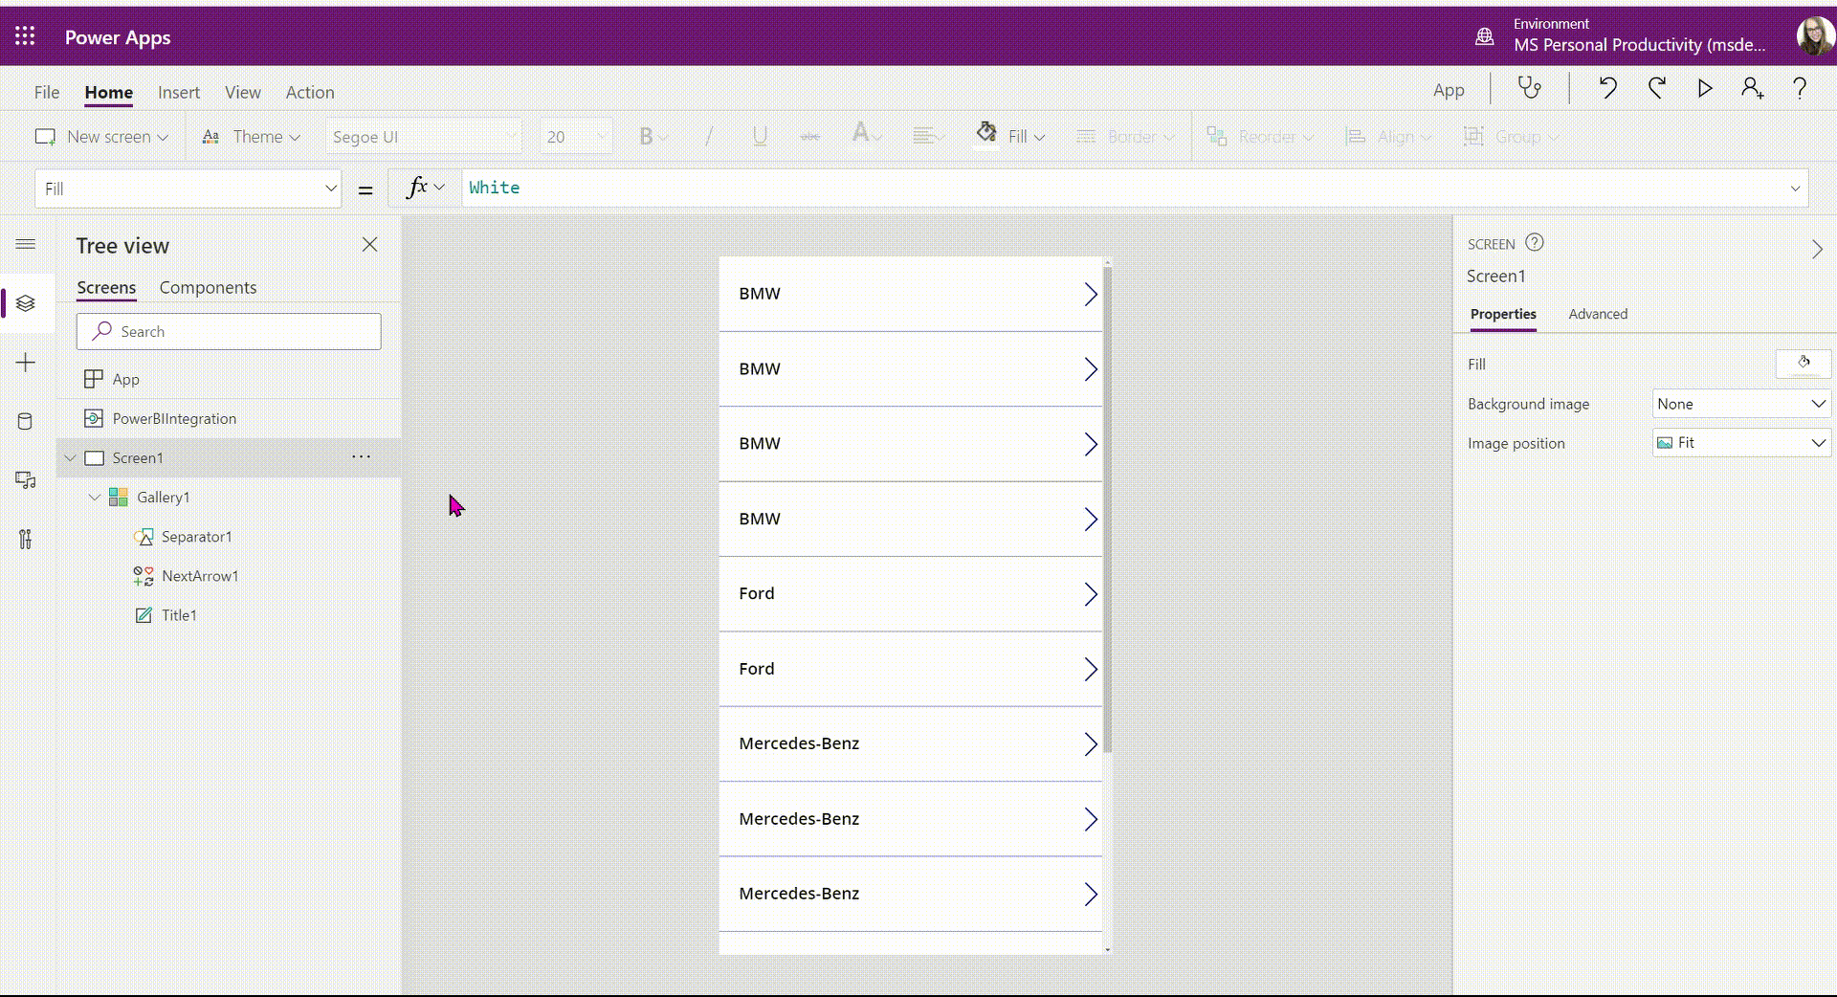Select the Gallery1 item in tree
This screenshot has height=997, width=1837.
click(163, 497)
